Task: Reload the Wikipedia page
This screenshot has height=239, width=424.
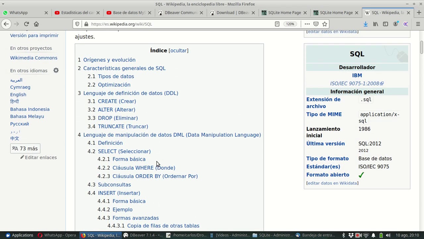Action: pyautogui.click(x=26, y=24)
